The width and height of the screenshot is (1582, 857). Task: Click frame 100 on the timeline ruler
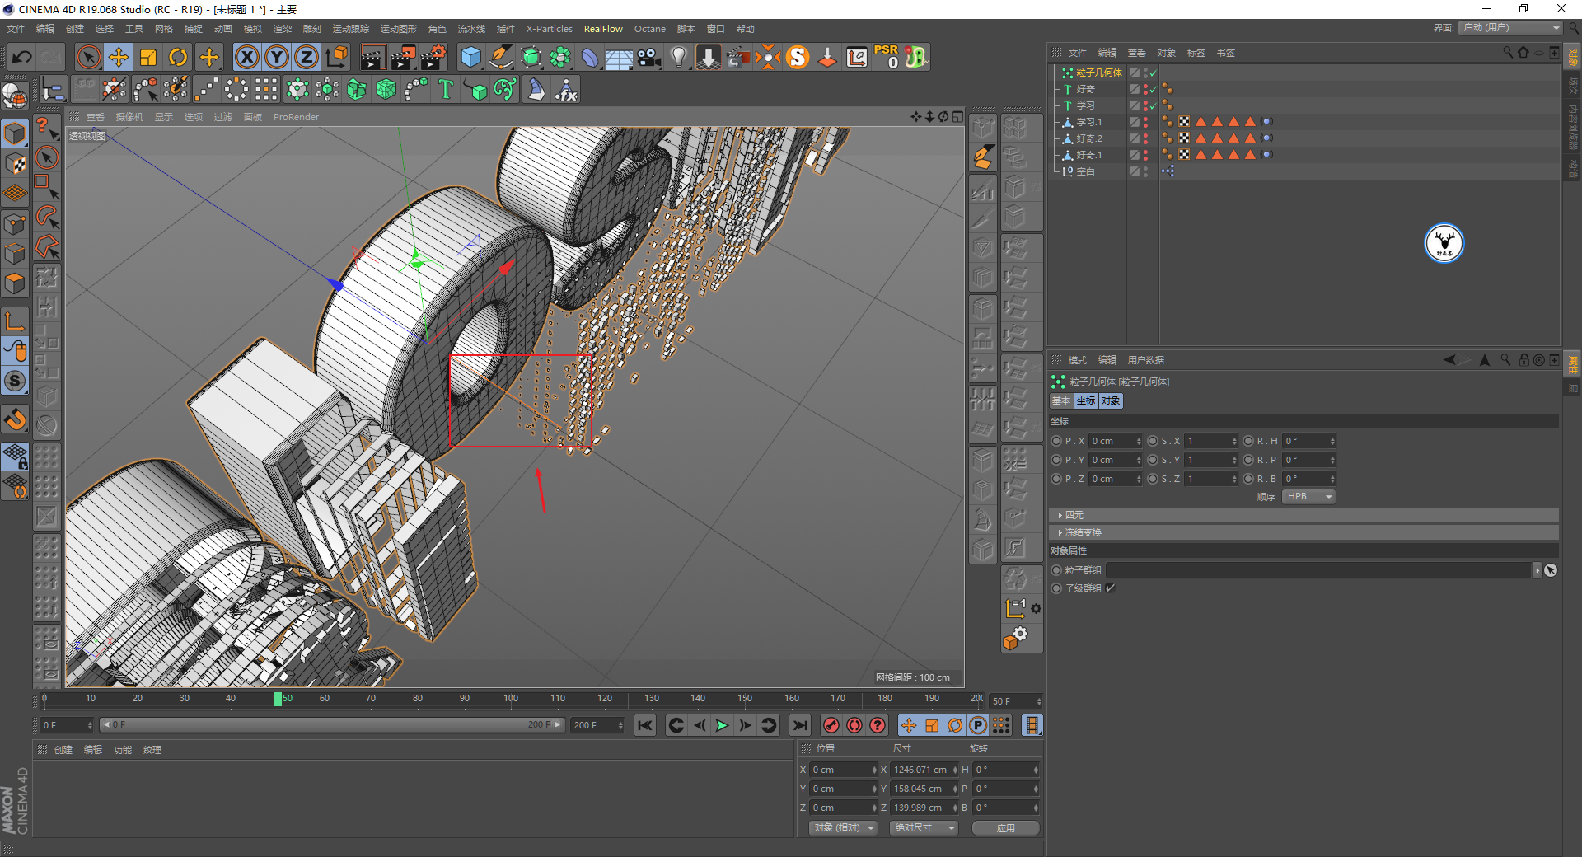(x=511, y=700)
